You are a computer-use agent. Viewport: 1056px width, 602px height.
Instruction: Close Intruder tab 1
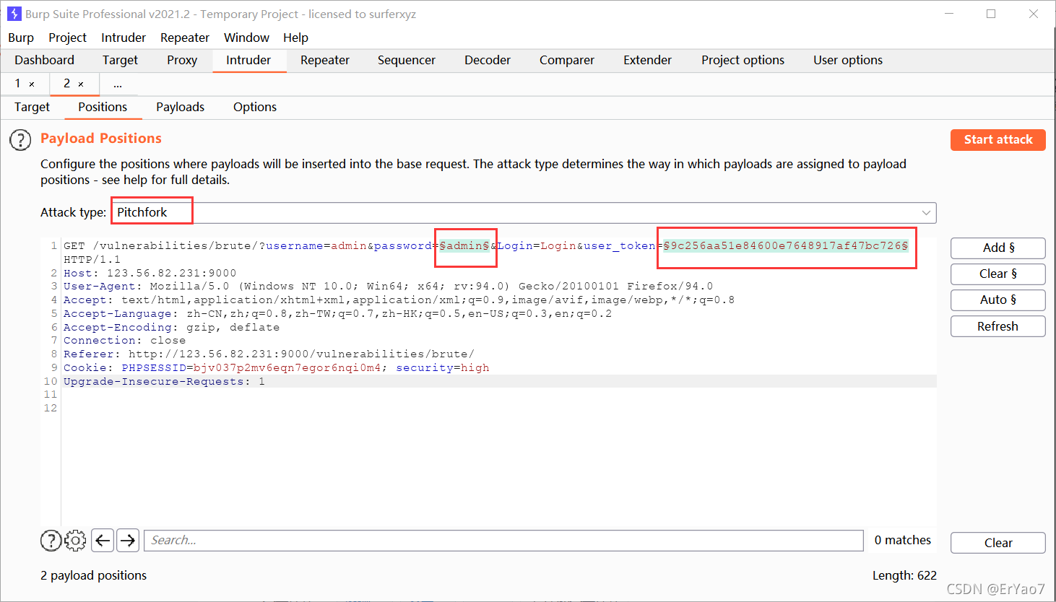click(x=32, y=84)
